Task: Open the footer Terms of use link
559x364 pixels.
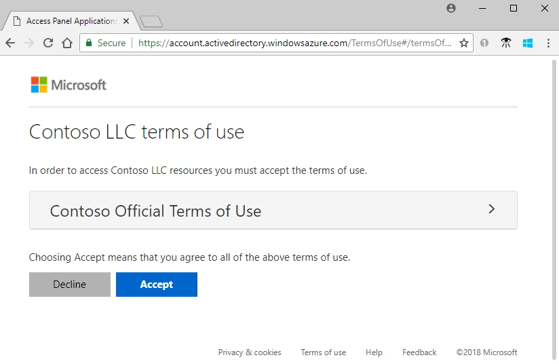Action: click(x=324, y=352)
